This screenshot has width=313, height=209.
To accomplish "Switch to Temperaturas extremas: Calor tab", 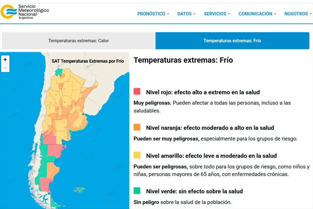I will click(x=79, y=41).
